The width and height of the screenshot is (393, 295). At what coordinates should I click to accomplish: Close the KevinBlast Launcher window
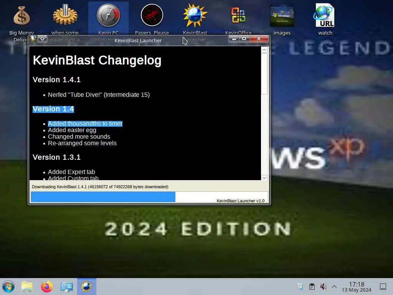[x=259, y=39]
